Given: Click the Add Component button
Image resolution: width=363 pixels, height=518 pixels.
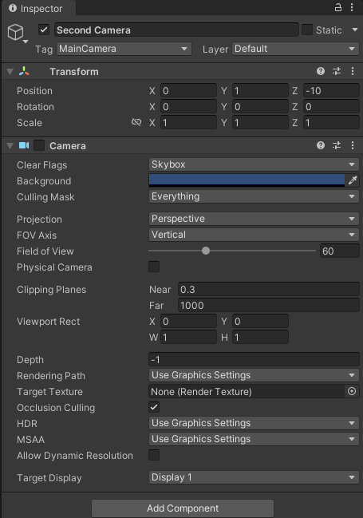Looking at the screenshot, I should (183, 508).
